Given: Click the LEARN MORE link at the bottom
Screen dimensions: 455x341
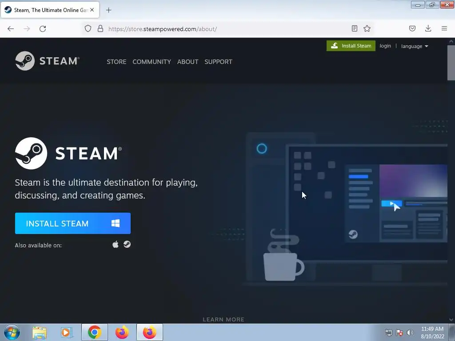Looking at the screenshot, I should pyautogui.click(x=224, y=319).
